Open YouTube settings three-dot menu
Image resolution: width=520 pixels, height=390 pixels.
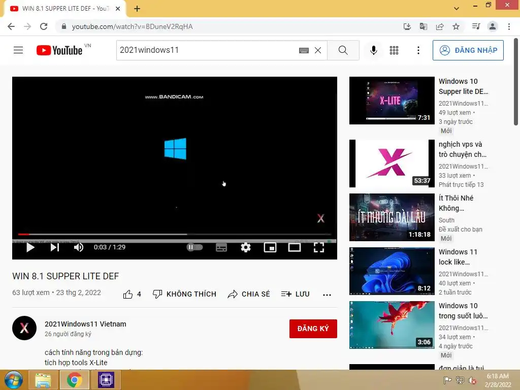pyautogui.click(x=418, y=50)
